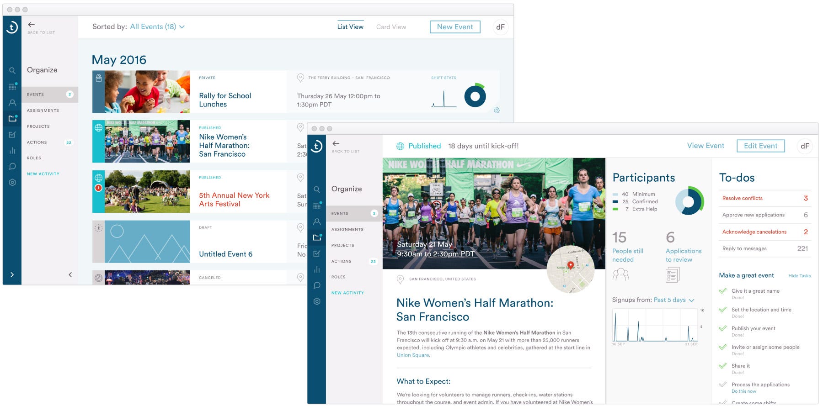Open search in the front event detail window
This screenshot has height=411, width=823.
317,190
